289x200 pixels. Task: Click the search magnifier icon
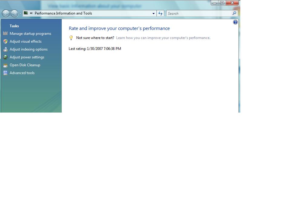(x=234, y=13)
